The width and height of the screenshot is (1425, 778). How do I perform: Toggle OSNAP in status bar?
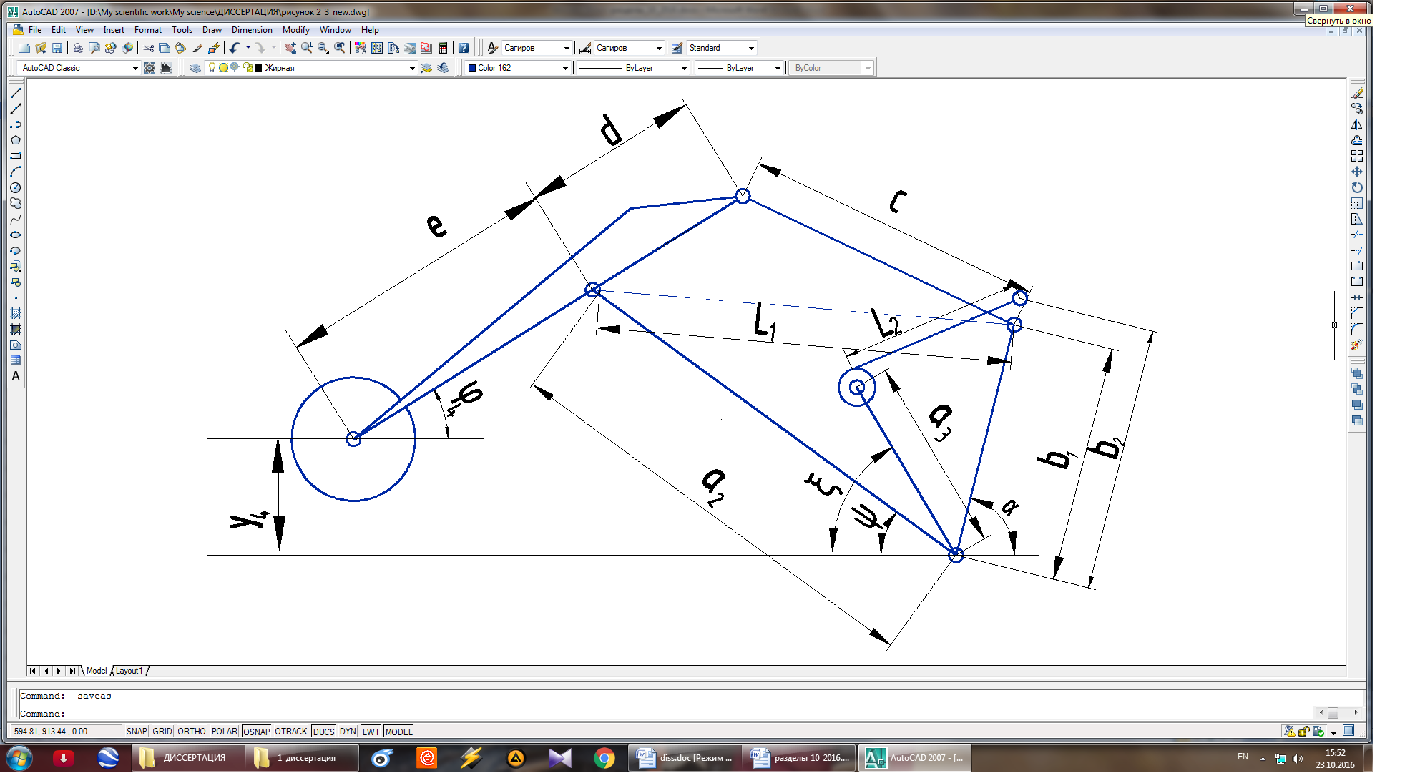256,732
